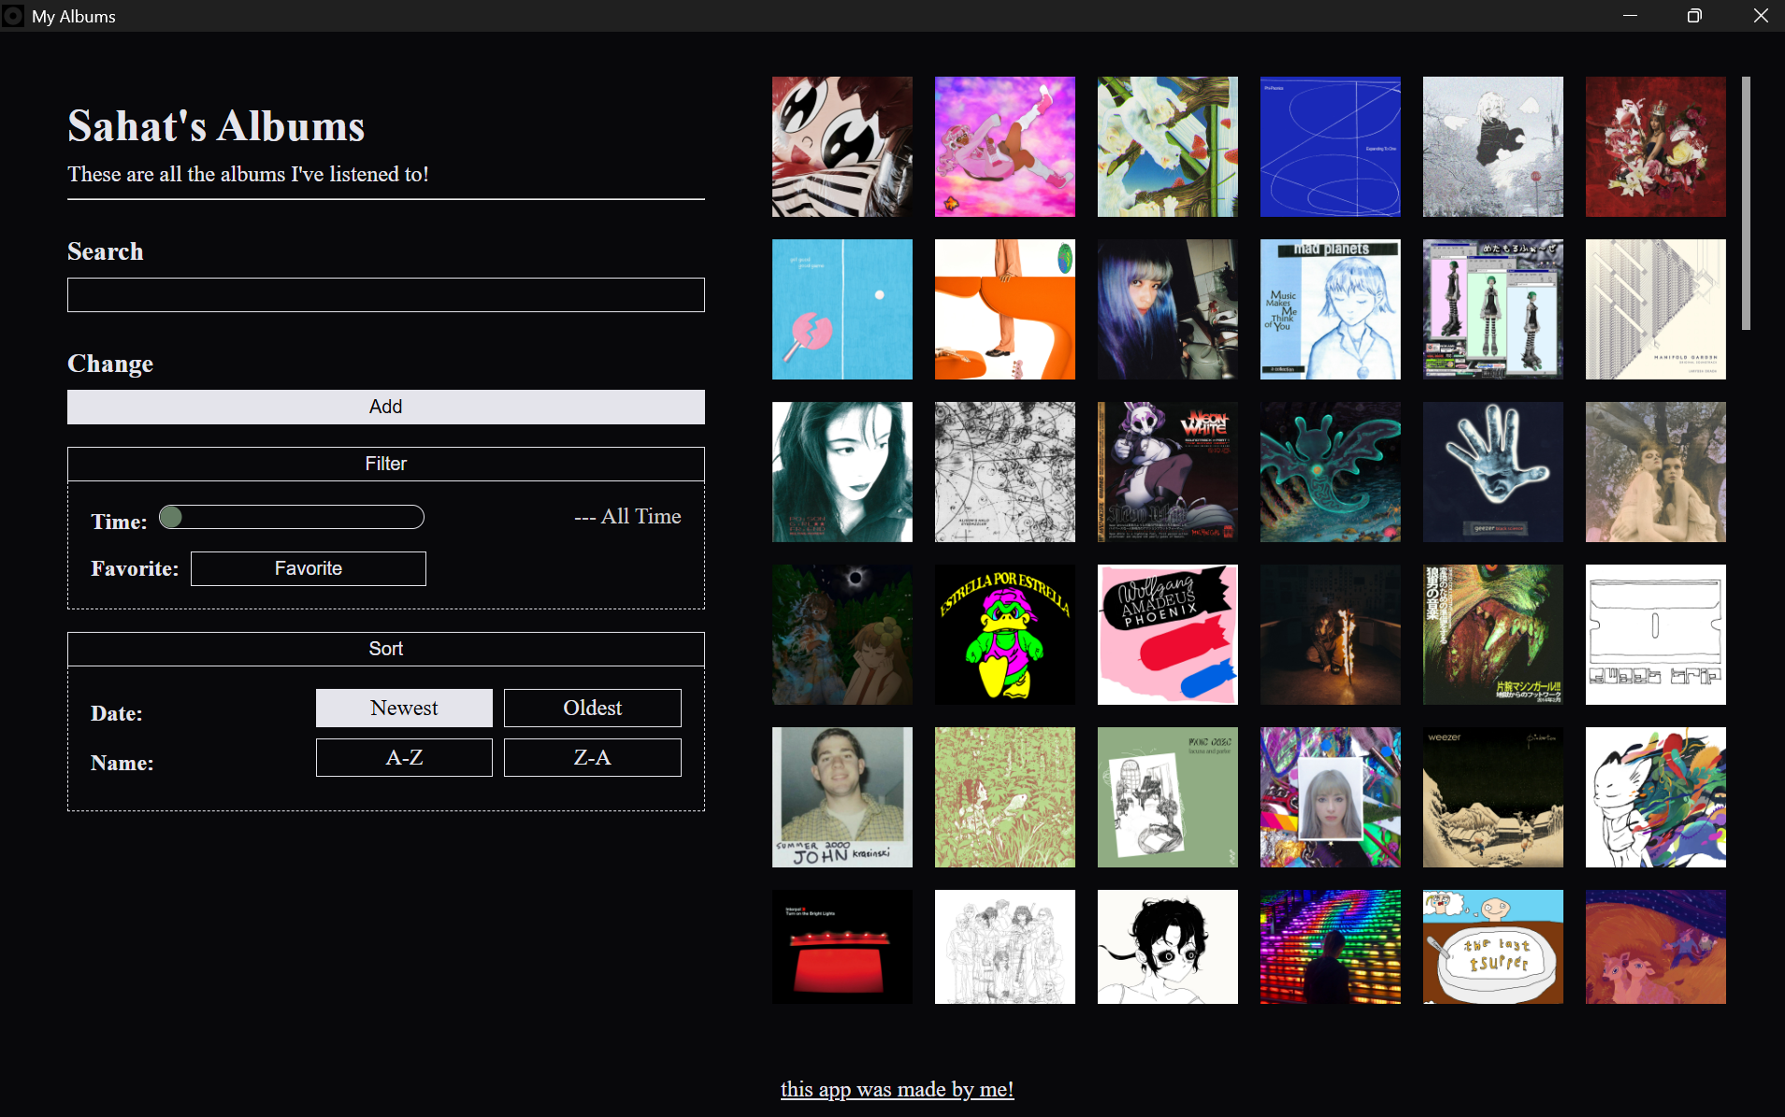Open the Mad Planets album cover
The width and height of the screenshot is (1785, 1117).
1330,309
